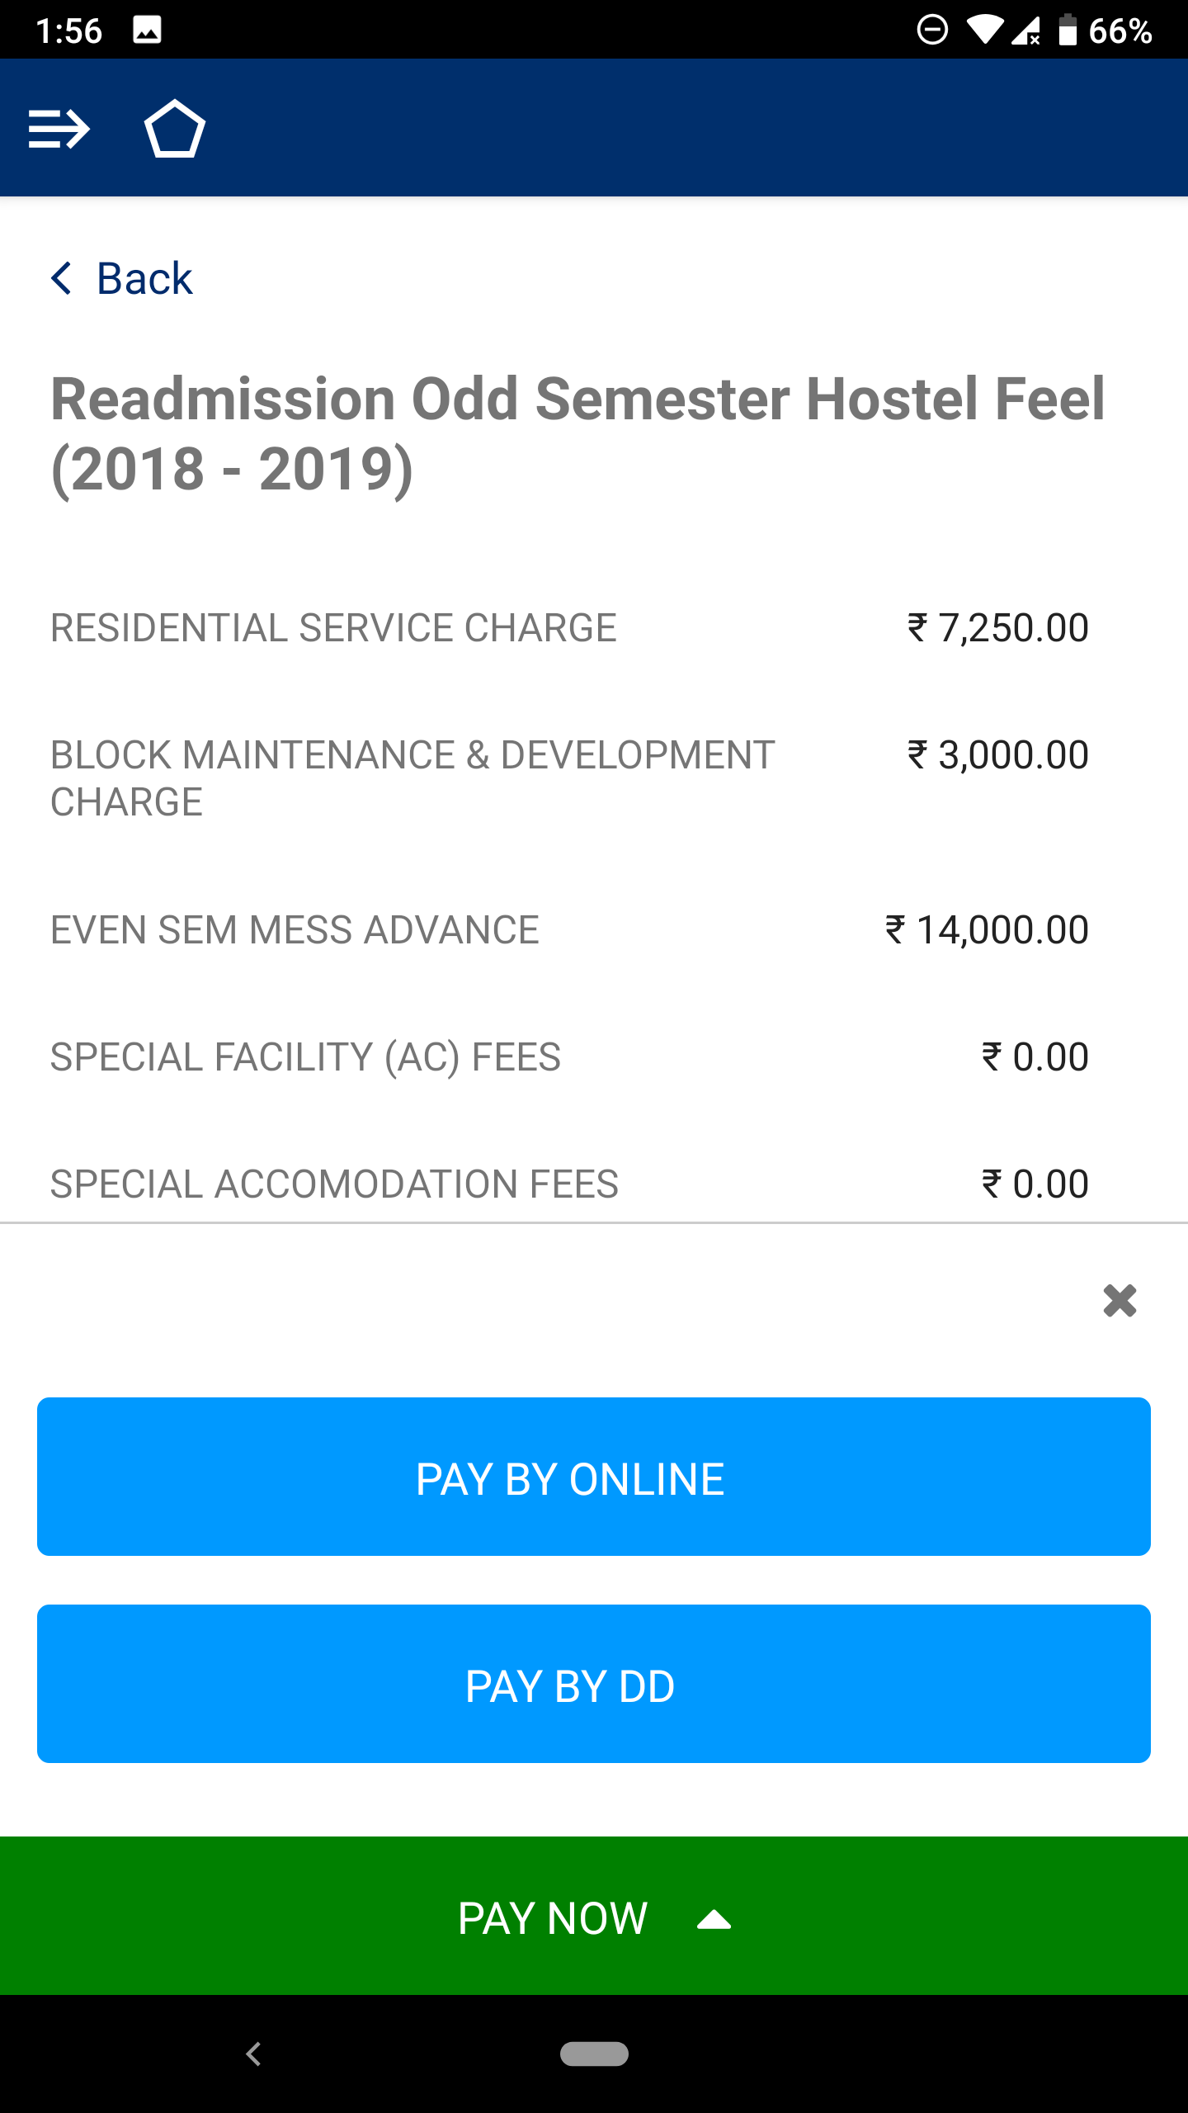Select the Residential Service Charge row

tap(569, 628)
